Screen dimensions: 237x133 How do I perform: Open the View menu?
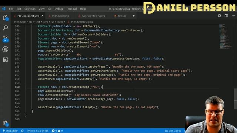[41, 9]
